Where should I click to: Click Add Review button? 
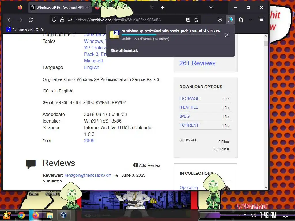pyautogui.click(x=147, y=165)
